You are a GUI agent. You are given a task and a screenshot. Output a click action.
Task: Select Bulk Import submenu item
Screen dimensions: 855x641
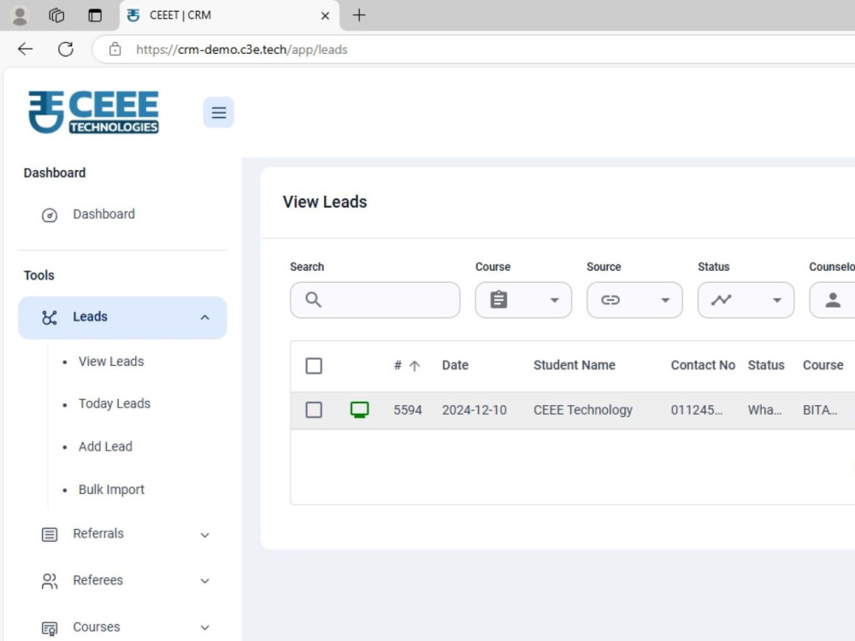coord(111,490)
